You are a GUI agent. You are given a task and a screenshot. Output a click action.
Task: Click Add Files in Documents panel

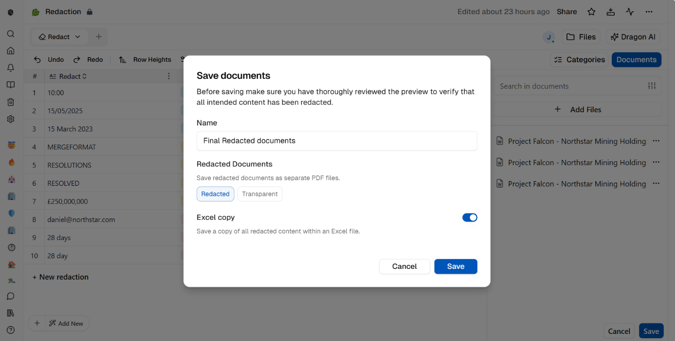coord(577,109)
